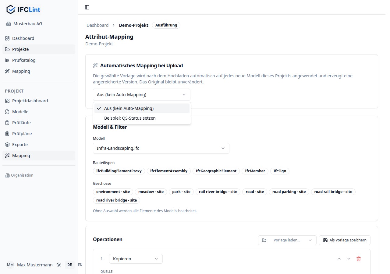Open Projekte in the sidebar
Image resolution: width=390 pixels, height=274 pixels.
pyautogui.click(x=39, y=49)
